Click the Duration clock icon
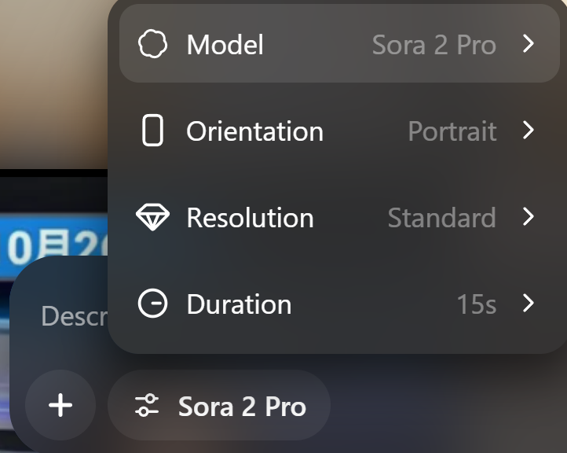 pyautogui.click(x=152, y=304)
